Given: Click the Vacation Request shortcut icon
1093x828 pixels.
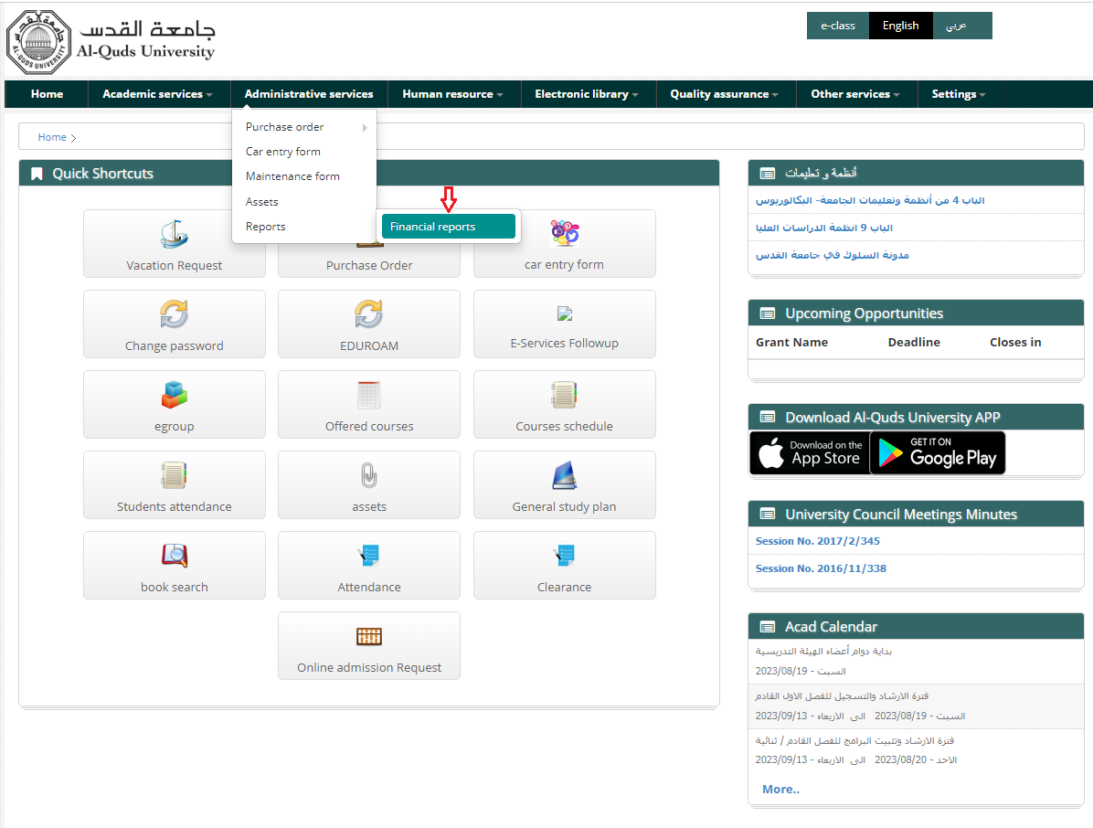Looking at the screenshot, I should 174,234.
